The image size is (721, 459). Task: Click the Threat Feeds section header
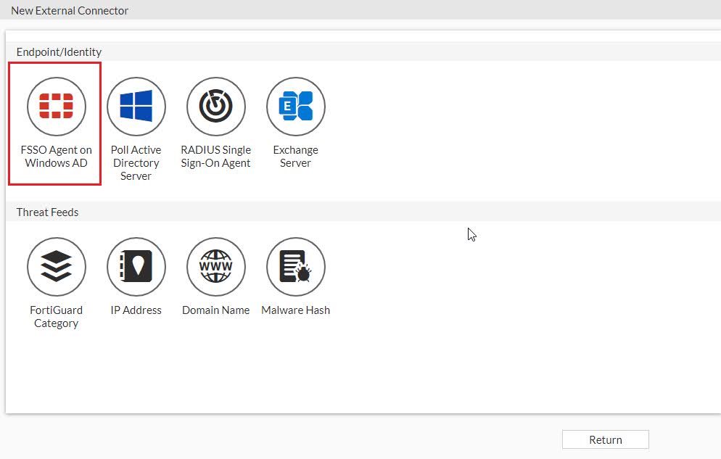pos(47,212)
